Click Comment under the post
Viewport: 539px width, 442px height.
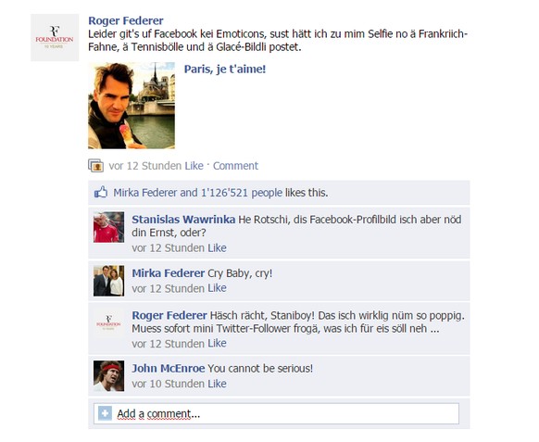[x=235, y=166]
